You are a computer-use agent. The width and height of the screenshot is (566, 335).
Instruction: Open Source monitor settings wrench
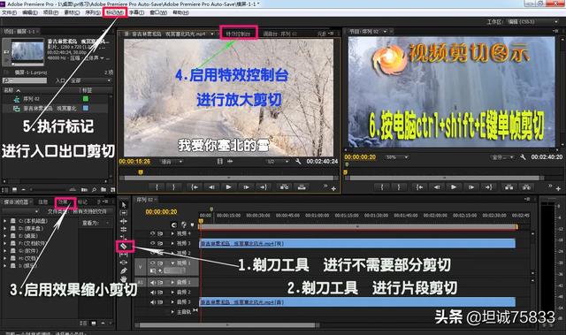[x=298, y=162]
